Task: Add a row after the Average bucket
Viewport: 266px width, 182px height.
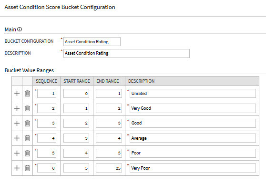Action: click(17, 138)
